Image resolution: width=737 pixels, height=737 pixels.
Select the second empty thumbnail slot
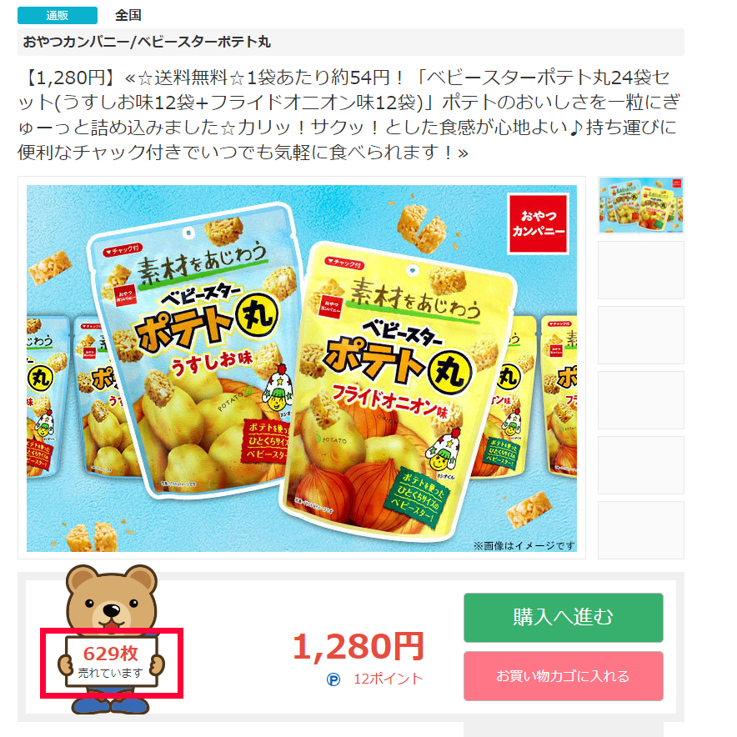point(640,270)
